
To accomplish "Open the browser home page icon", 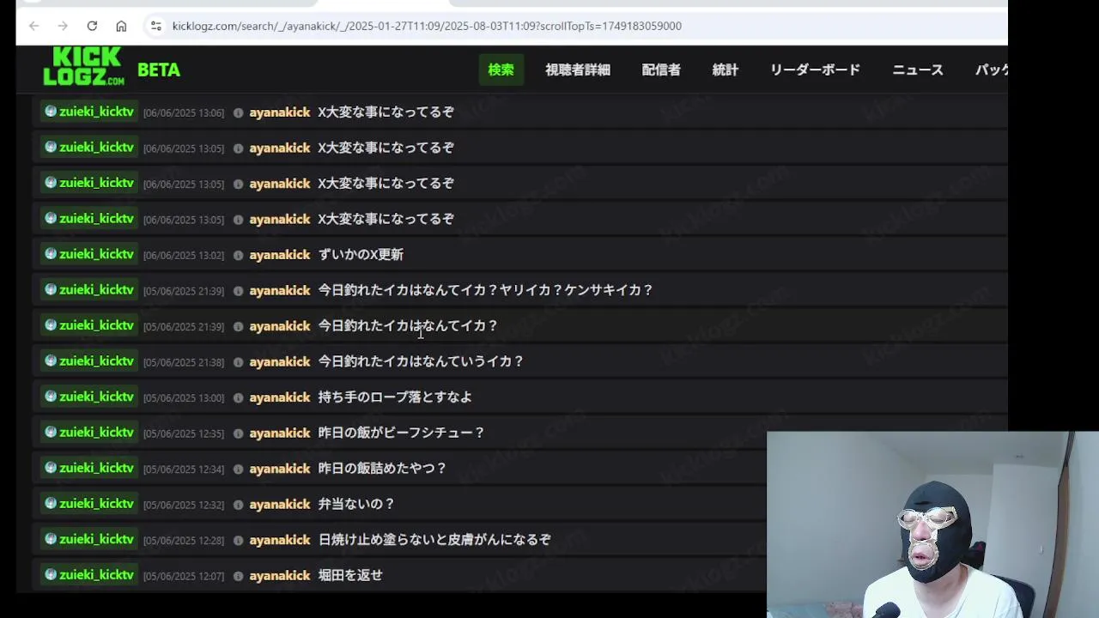I will pyautogui.click(x=121, y=26).
